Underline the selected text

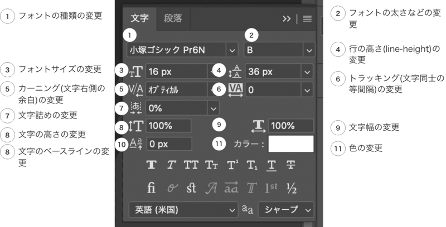point(271,165)
